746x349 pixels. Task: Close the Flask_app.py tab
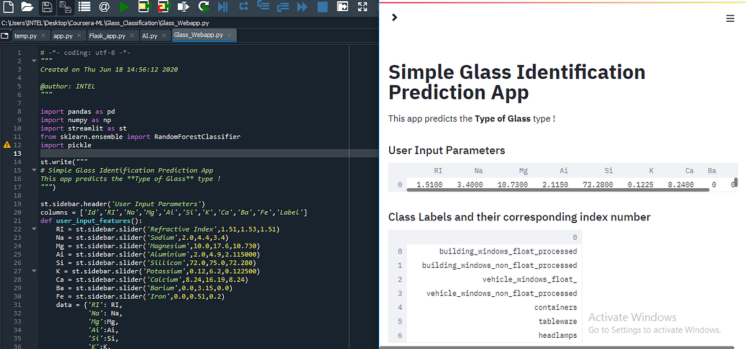click(131, 35)
